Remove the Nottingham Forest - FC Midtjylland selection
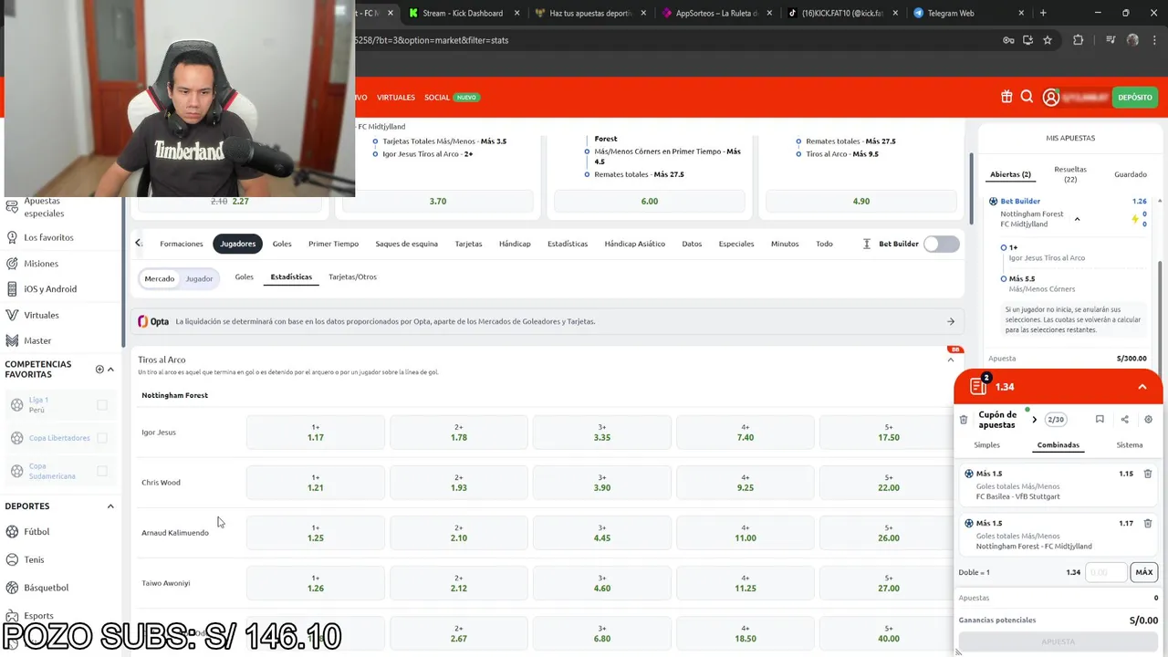 coord(1148,523)
